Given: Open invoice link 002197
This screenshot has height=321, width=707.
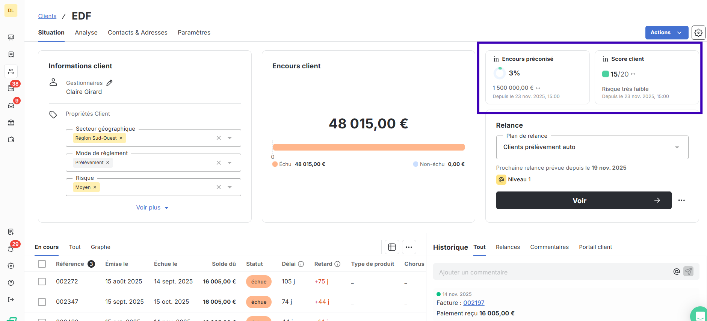Looking at the screenshot, I should [x=474, y=303].
